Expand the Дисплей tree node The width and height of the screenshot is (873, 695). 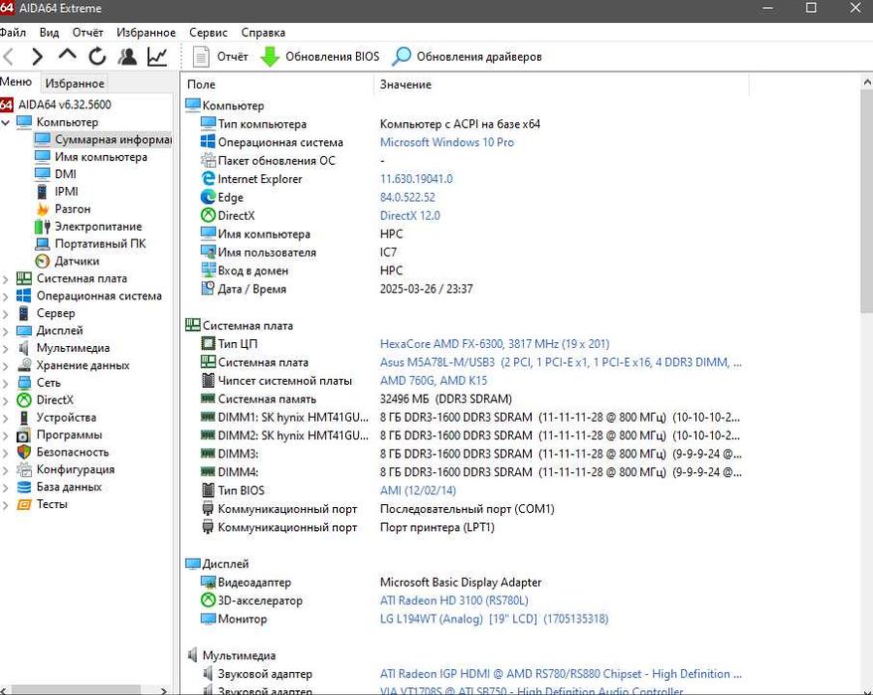(6, 331)
